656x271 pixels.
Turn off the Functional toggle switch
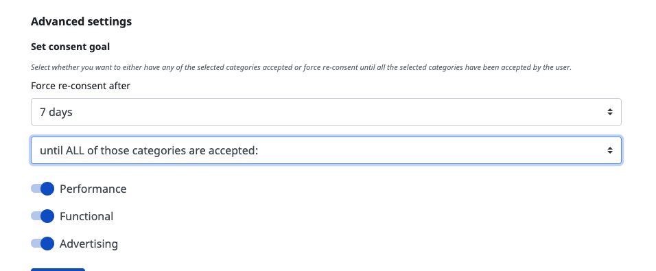coord(43,216)
